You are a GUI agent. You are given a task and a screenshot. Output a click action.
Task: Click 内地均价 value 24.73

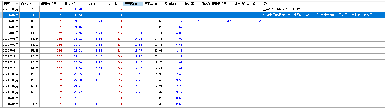pos(30,104)
